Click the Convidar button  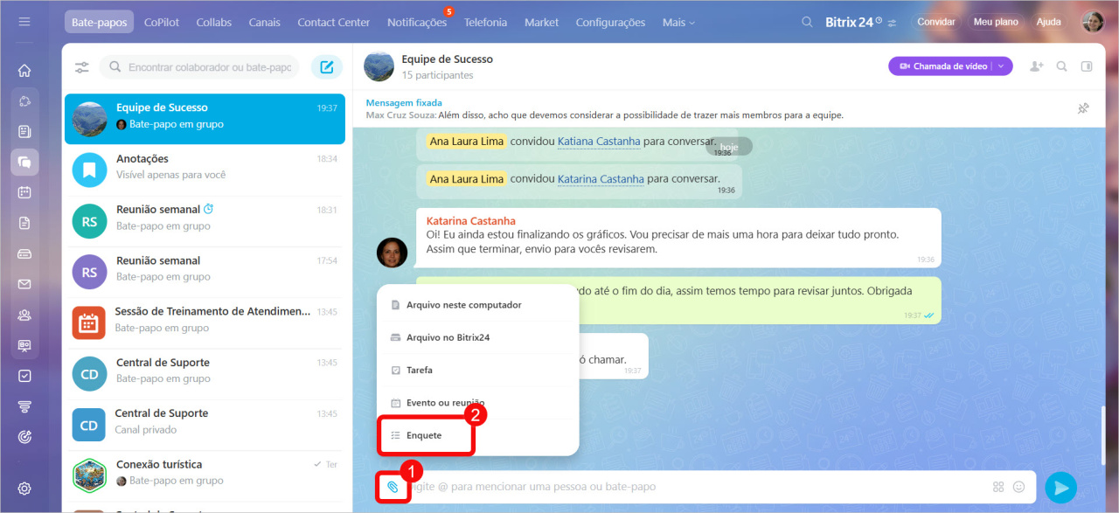click(935, 22)
